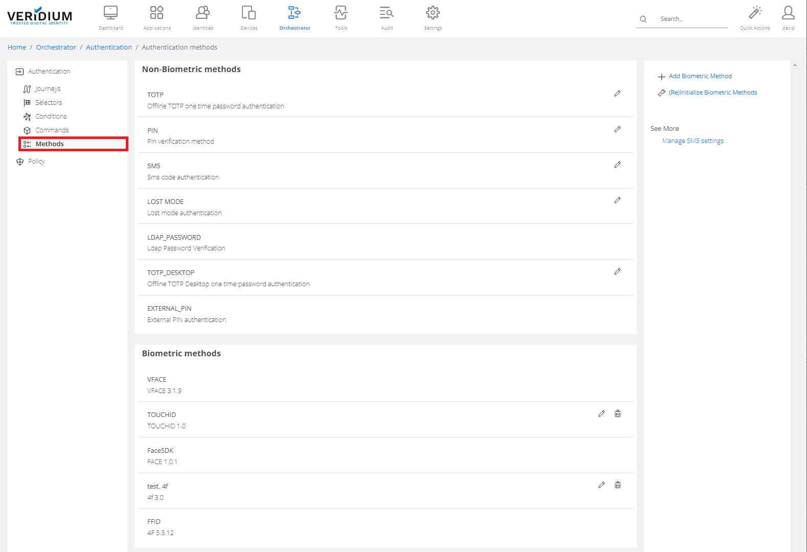Open Manage SMS settings link
Image resolution: width=807 pixels, height=552 pixels.
pyautogui.click(x=692, y=141)
